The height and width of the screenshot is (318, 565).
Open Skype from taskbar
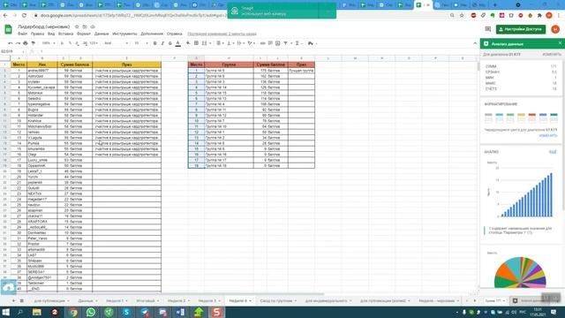(x=126, y=312)
